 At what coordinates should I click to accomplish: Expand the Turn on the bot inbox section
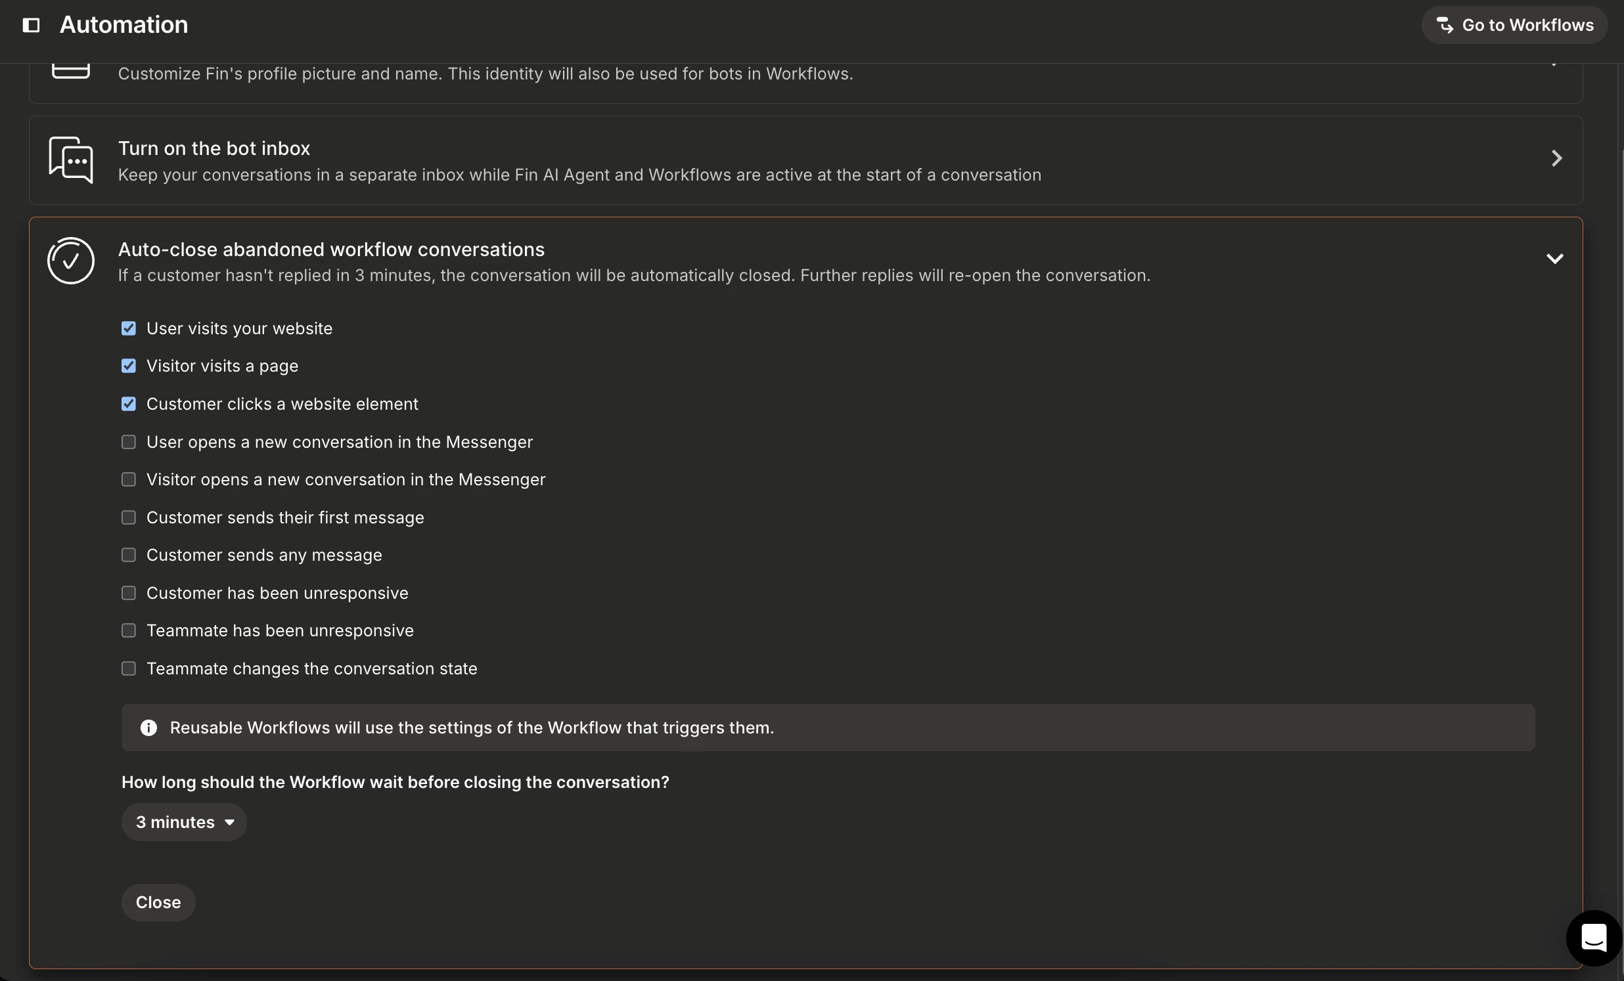coord(1557,159)
